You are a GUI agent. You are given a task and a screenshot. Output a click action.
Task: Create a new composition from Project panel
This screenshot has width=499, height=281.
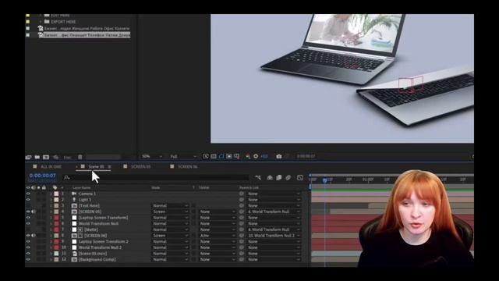(x=46, y=157)
